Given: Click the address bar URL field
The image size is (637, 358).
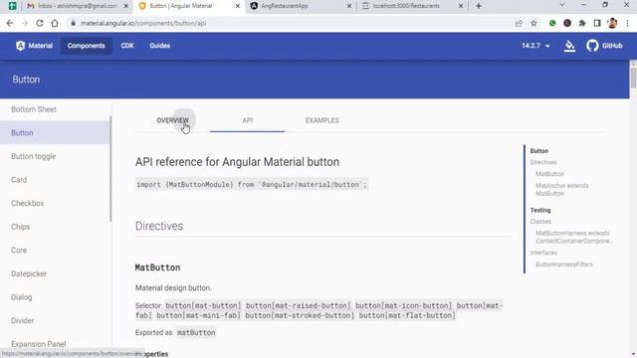Looking at the screenshot, I should (293, 23).
